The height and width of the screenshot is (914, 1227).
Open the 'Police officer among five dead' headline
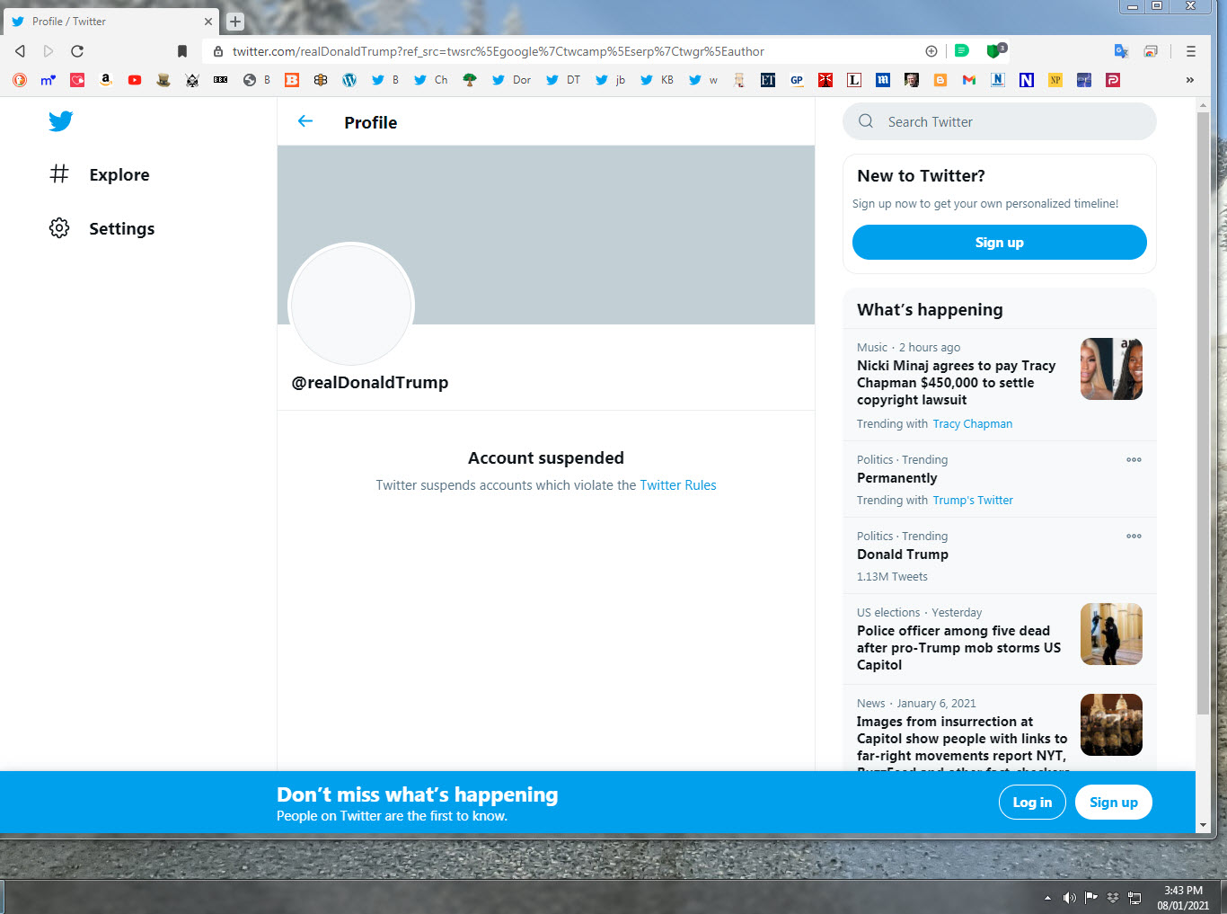click(x=958, y=648)
